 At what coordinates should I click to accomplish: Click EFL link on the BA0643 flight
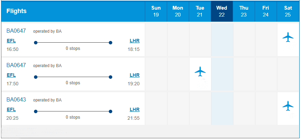[x=11, y=110]
